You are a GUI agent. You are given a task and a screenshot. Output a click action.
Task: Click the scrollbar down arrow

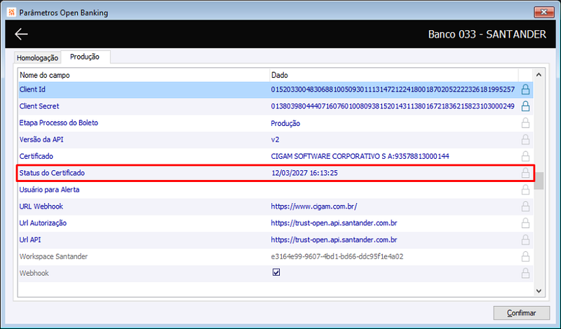coord(539,291)
